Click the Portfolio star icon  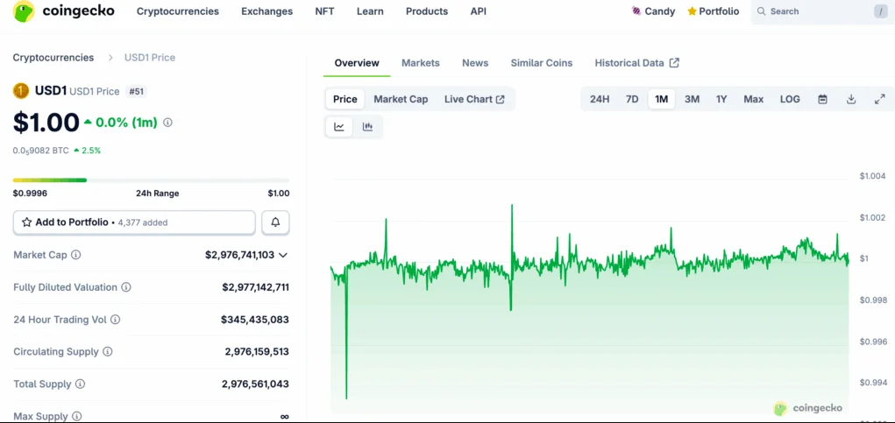692,11
